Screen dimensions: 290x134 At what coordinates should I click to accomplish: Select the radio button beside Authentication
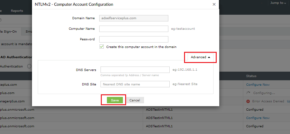29,66
